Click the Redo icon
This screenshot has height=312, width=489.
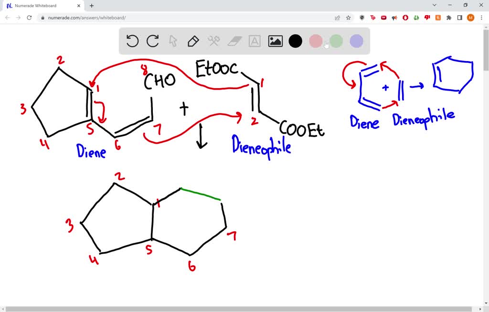click(152, 41)
